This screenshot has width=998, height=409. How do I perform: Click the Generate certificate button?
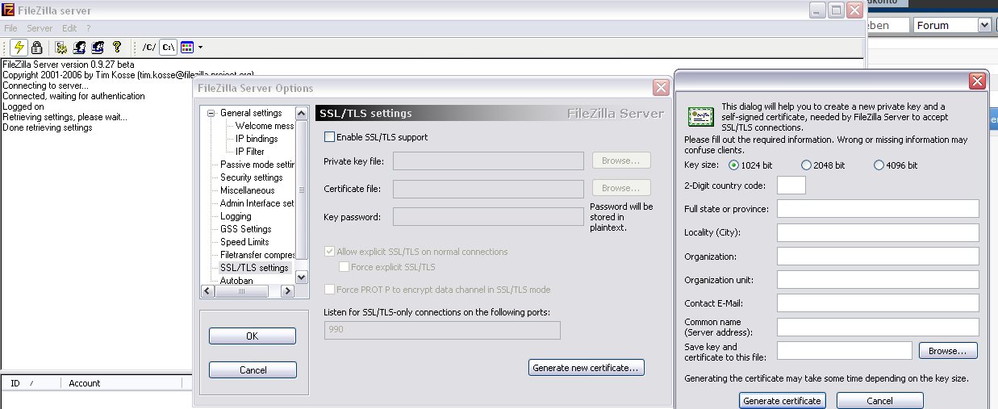782,401
